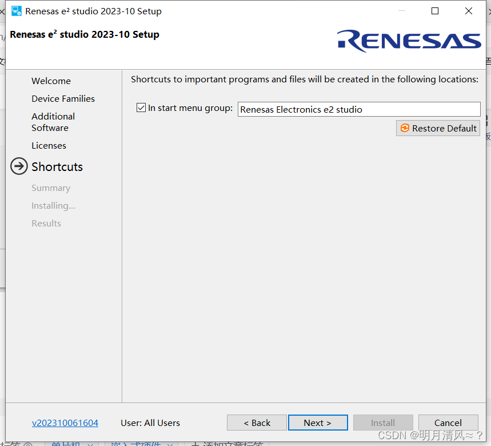
Task: Close the setup window
Action: [x=469, y=11]
